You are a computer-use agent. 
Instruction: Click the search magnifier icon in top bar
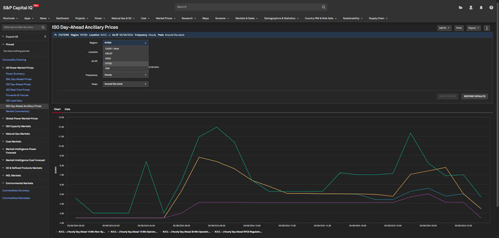[x=323, y=7]
